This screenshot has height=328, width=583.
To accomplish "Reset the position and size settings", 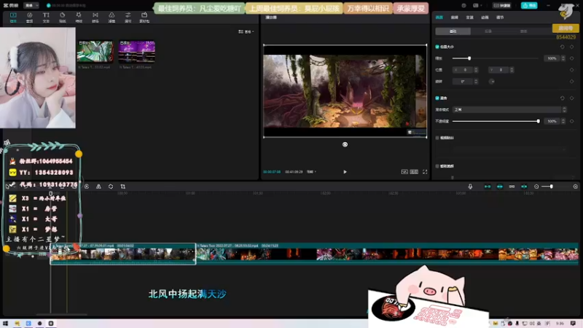I will (x=562, y=47).
